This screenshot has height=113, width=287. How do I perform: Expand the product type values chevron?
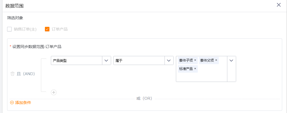pos(231,60)
